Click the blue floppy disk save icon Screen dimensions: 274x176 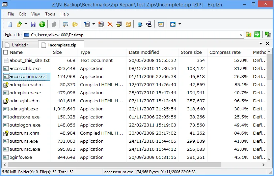pyautogui.click(x=33, y=24)
